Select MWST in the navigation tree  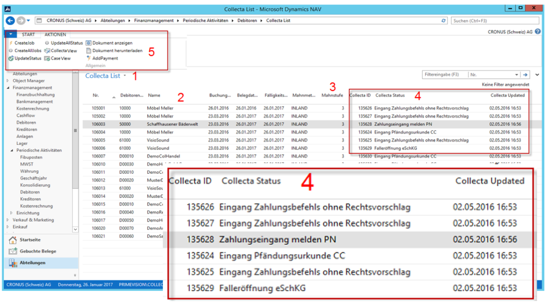[27, 164]
